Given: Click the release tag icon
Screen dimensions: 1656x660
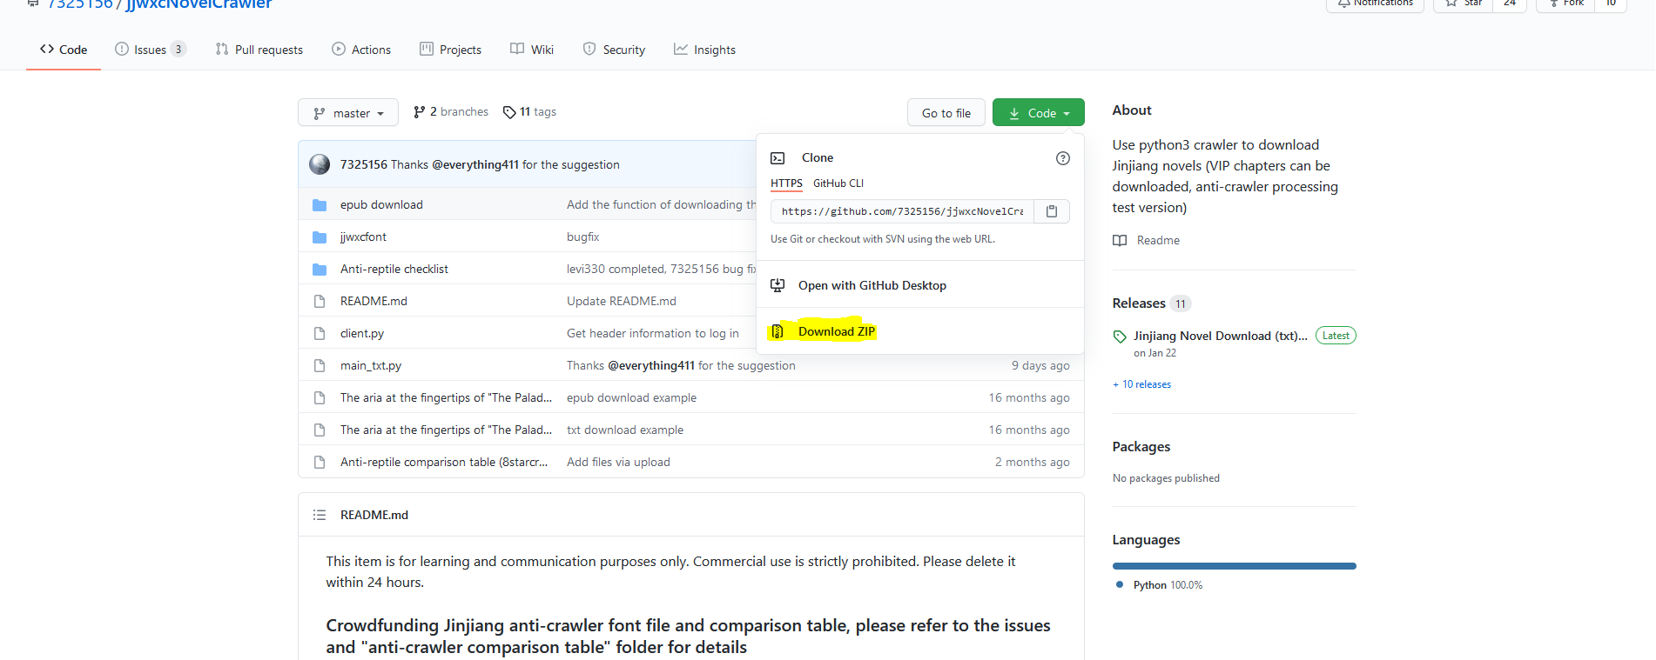Looking at the screenshot, I should coord(1120,337).
